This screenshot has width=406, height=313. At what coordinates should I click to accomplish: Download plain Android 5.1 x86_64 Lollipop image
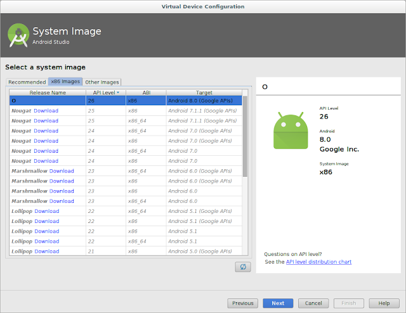(x=47, y=241)
